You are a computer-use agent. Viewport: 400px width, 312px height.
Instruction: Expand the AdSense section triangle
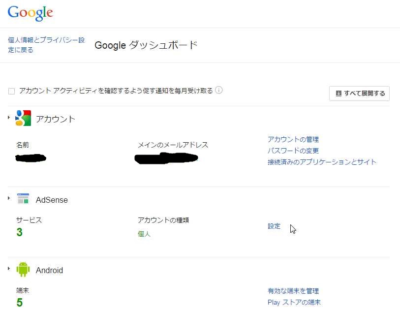[x=9, y=198]
